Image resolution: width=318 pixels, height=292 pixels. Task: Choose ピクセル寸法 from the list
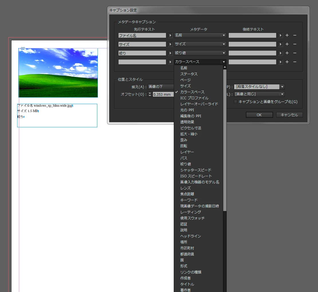click(191, 128)
